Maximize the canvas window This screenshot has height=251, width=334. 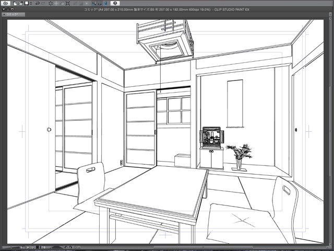tap(12, 9)
